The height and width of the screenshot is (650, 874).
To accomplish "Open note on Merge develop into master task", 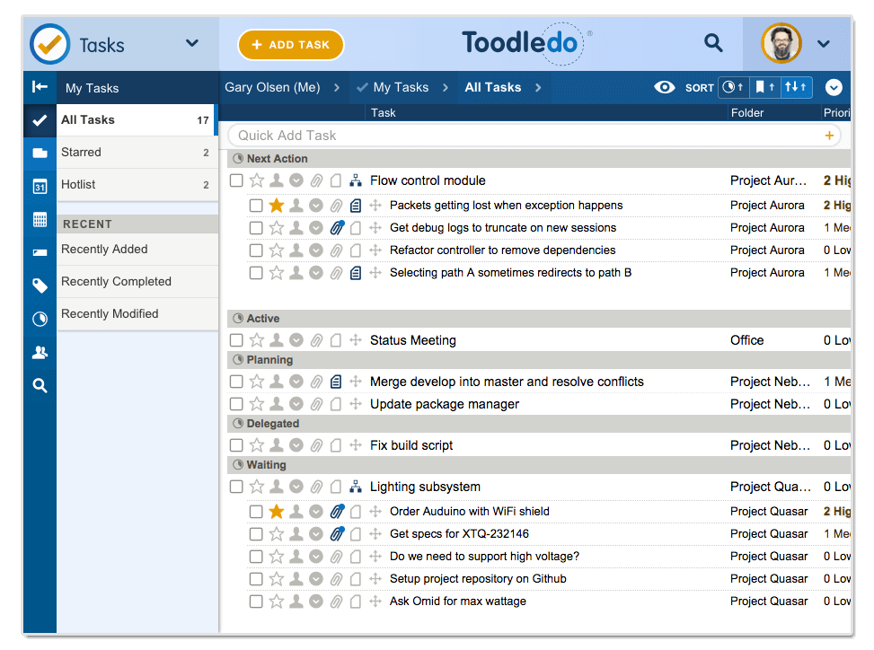I will pos(336,382).
